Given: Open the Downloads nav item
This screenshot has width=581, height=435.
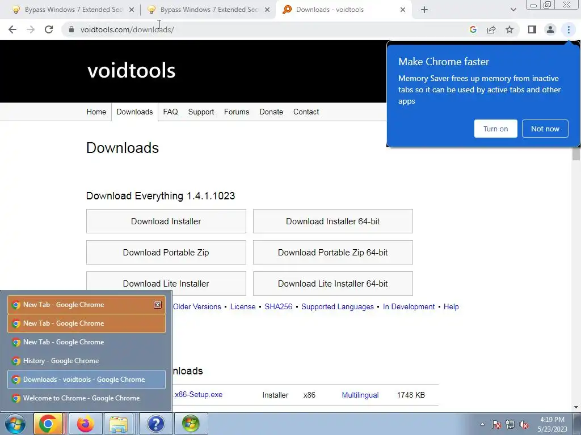Looking at the screenshot, I should (x=134, y=112).
